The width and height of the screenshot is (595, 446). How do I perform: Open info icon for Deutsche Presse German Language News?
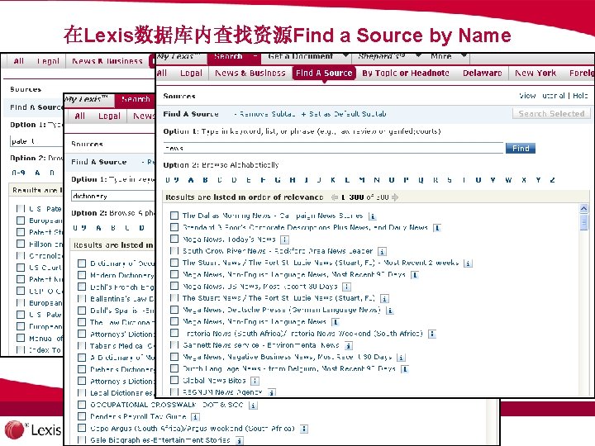click(x=390, y=311)
